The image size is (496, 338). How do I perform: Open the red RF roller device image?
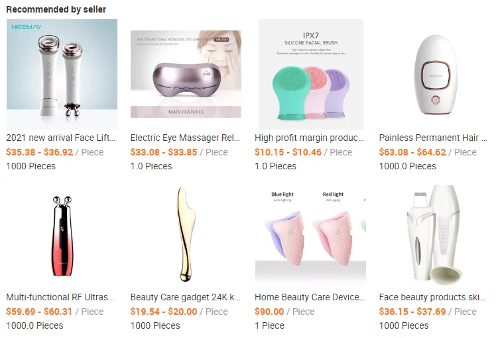62,235
